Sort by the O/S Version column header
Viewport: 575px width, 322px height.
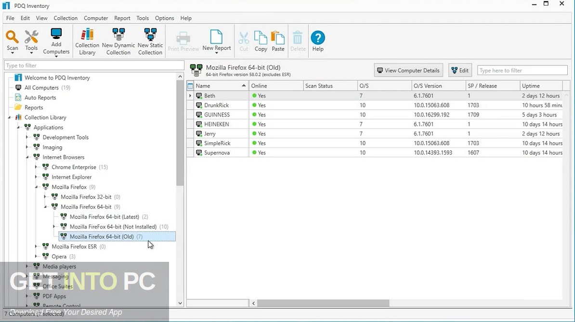(438, 86)
